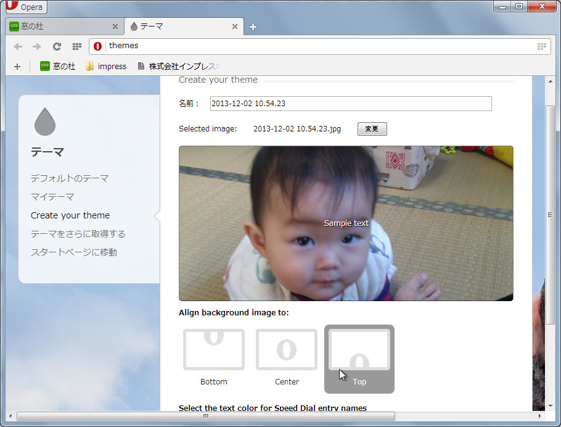Align background image to Center
561x427 pixels.
coord(286,349)
